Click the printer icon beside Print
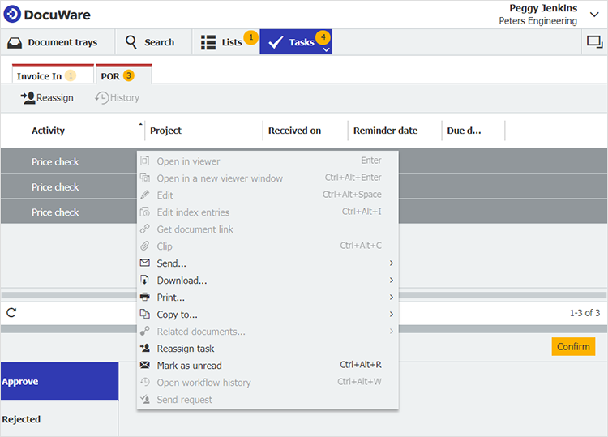The image size is (608, 437). (x=145, y=298)
